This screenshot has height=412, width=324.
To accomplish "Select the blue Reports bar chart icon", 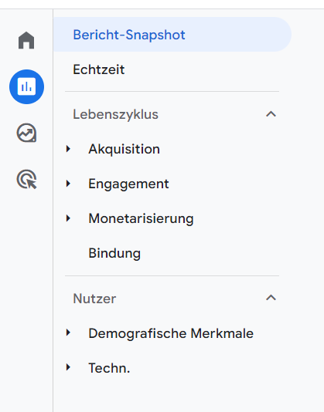I will tap(26, 86).
